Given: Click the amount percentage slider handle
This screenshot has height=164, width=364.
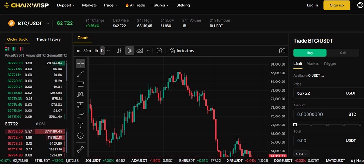Looking at the screenshot, I should click(x=295, y=125).
